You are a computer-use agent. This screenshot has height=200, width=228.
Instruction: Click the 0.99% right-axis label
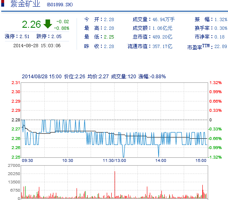[216, 92]
